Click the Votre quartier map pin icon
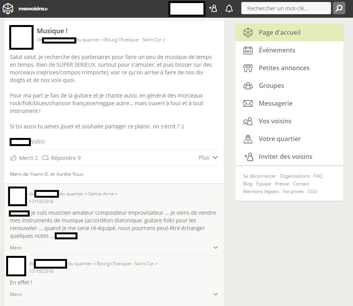Viewport: 353px width, 306px height. (248, 139)
